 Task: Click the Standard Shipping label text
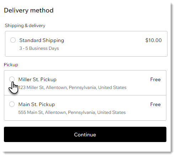42,40
